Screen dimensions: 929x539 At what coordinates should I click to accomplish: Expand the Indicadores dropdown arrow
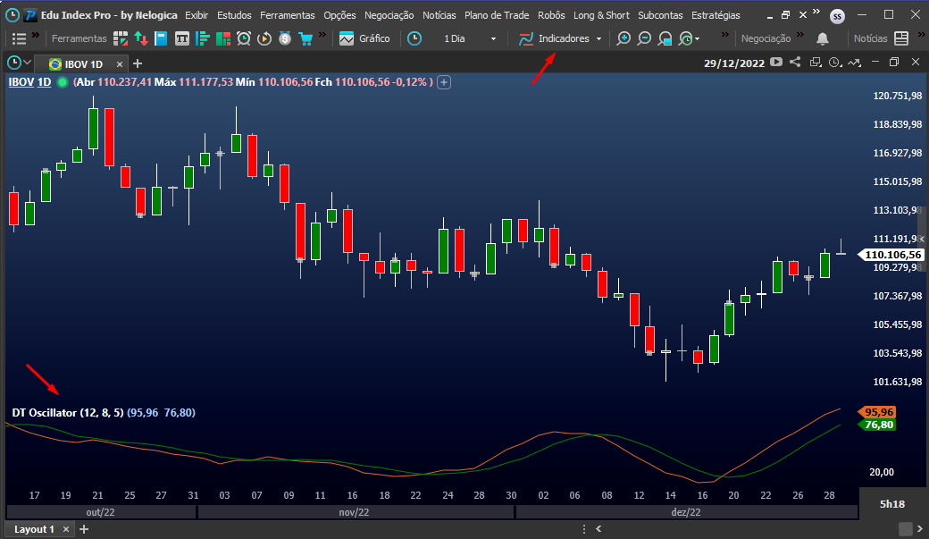pos(599,38)
